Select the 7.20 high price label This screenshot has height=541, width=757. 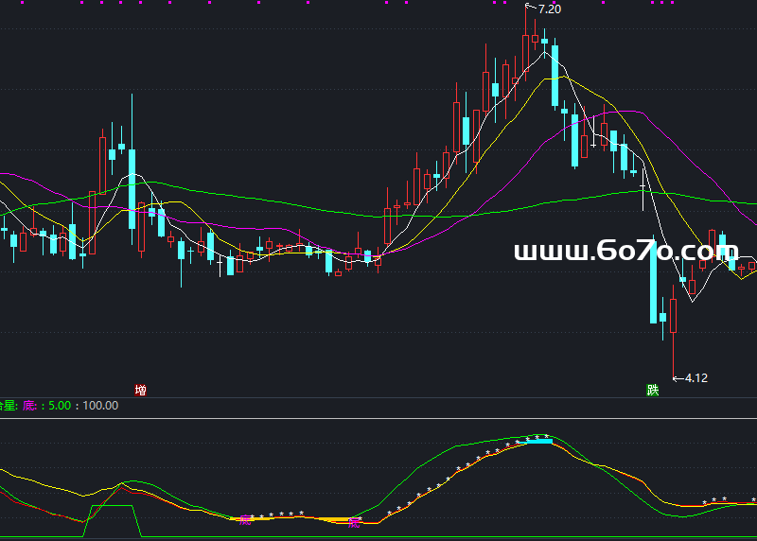click(550, 9)
